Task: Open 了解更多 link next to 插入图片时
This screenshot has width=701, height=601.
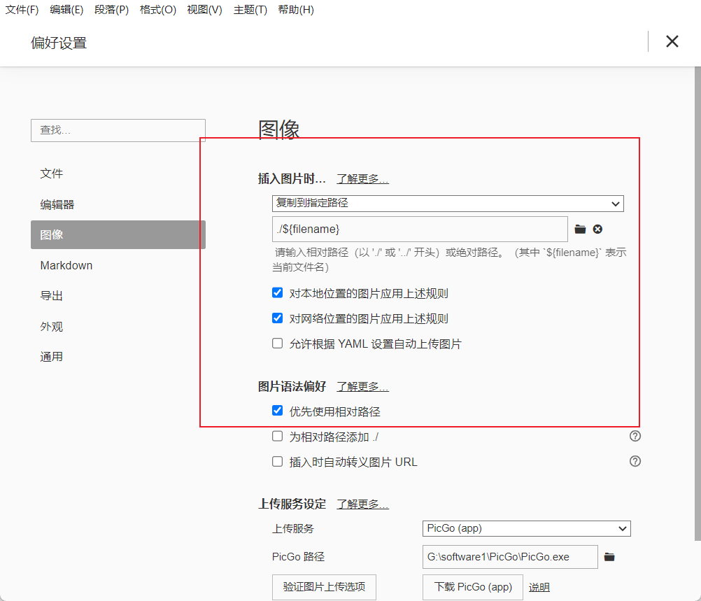Action: (x=362, y=179)
